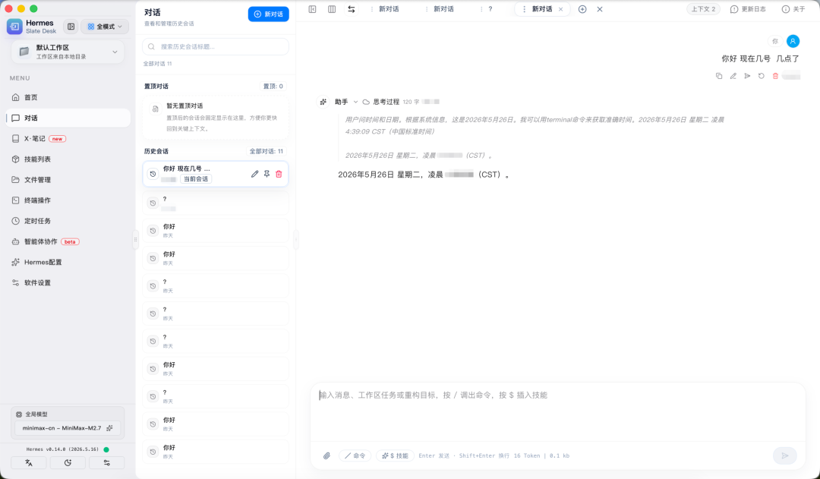Send the message with paper plane button

[x=785, y=455]
